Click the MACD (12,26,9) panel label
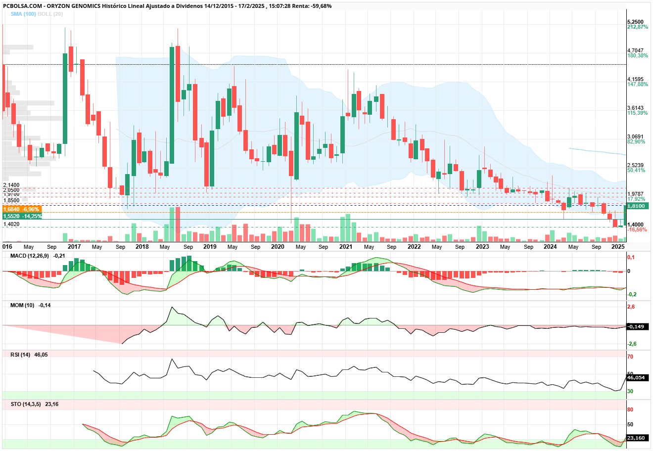The height and width of the screenshot is (451, 653). [x=30, y=256]
